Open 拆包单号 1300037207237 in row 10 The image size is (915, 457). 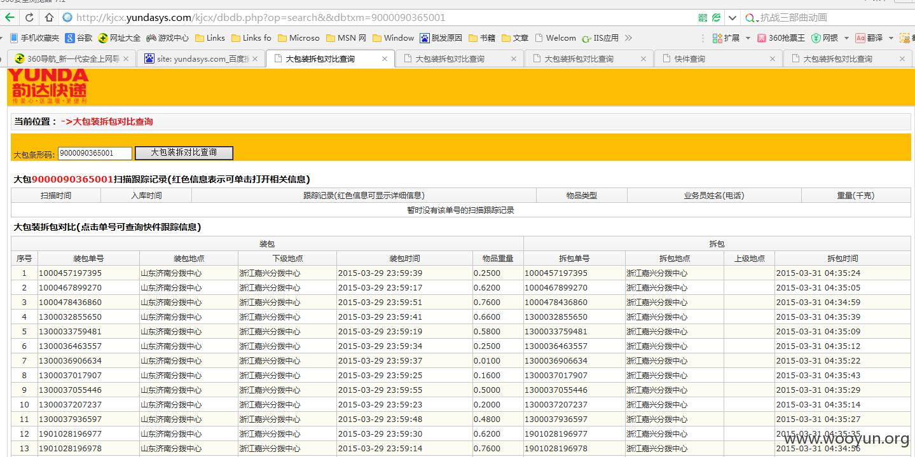[x=556, y=405]
